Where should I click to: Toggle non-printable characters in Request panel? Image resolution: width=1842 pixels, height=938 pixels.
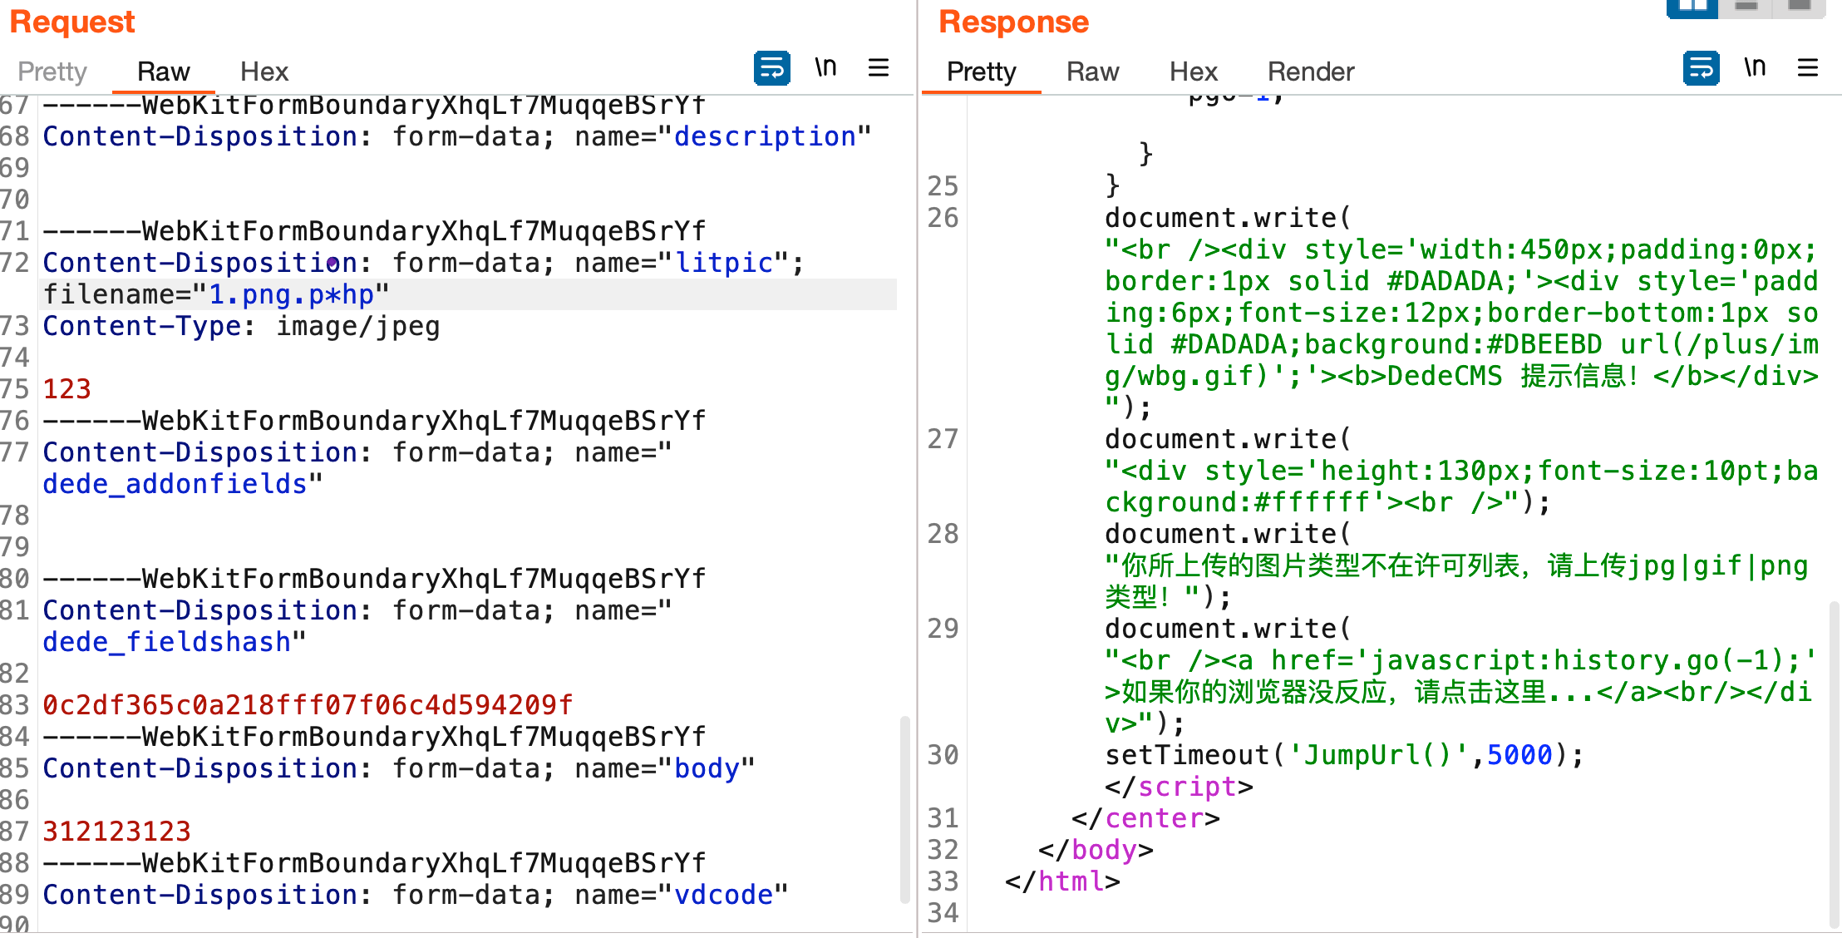pyautogui.click(x=825, y=68)
